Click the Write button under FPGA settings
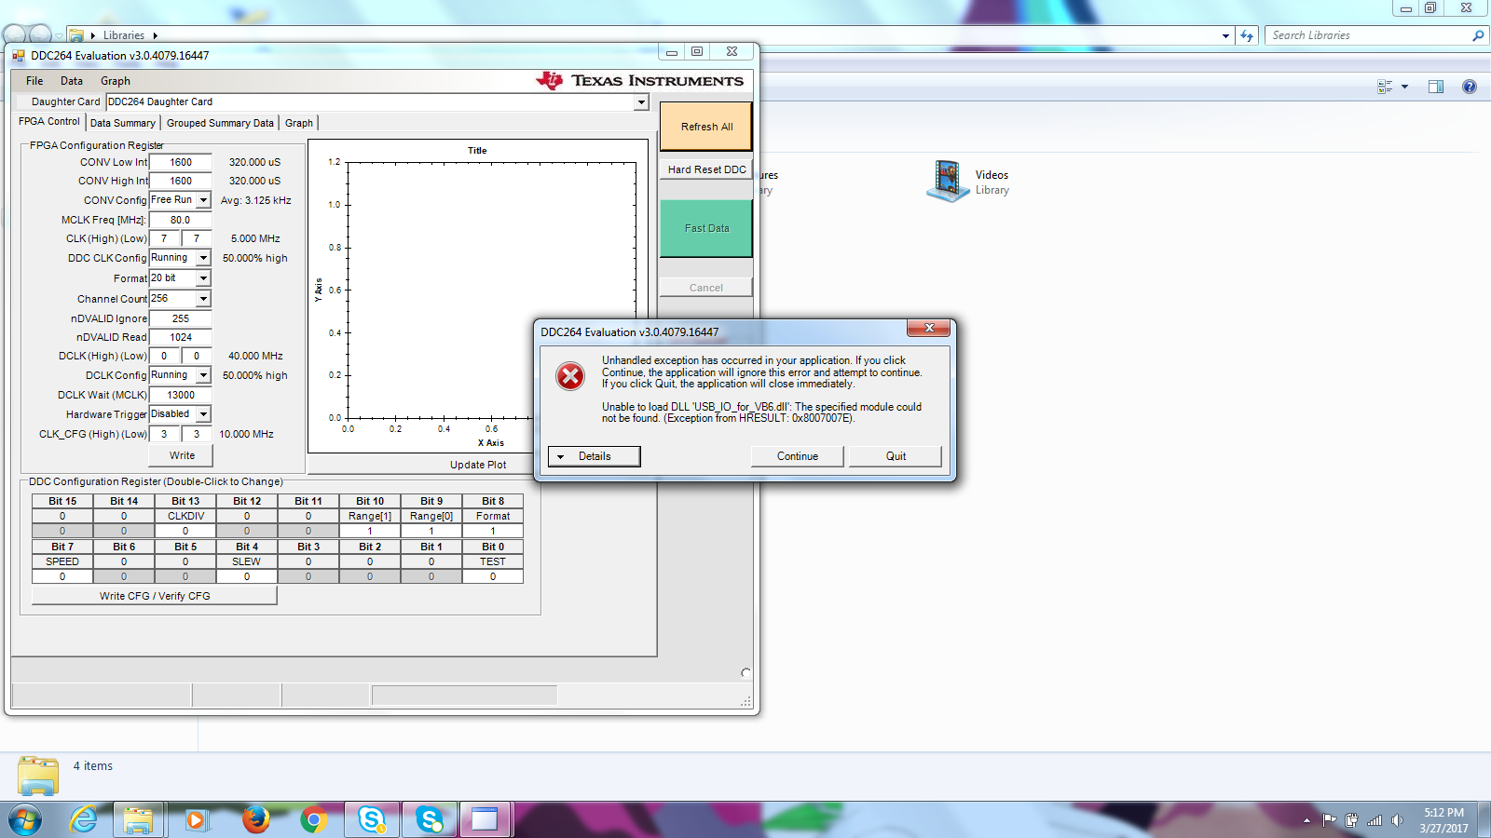Screen dimensions: 1491x838 pos(182,455)
